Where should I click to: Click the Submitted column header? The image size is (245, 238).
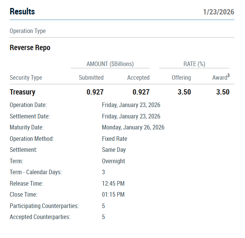tap(91, 77)
